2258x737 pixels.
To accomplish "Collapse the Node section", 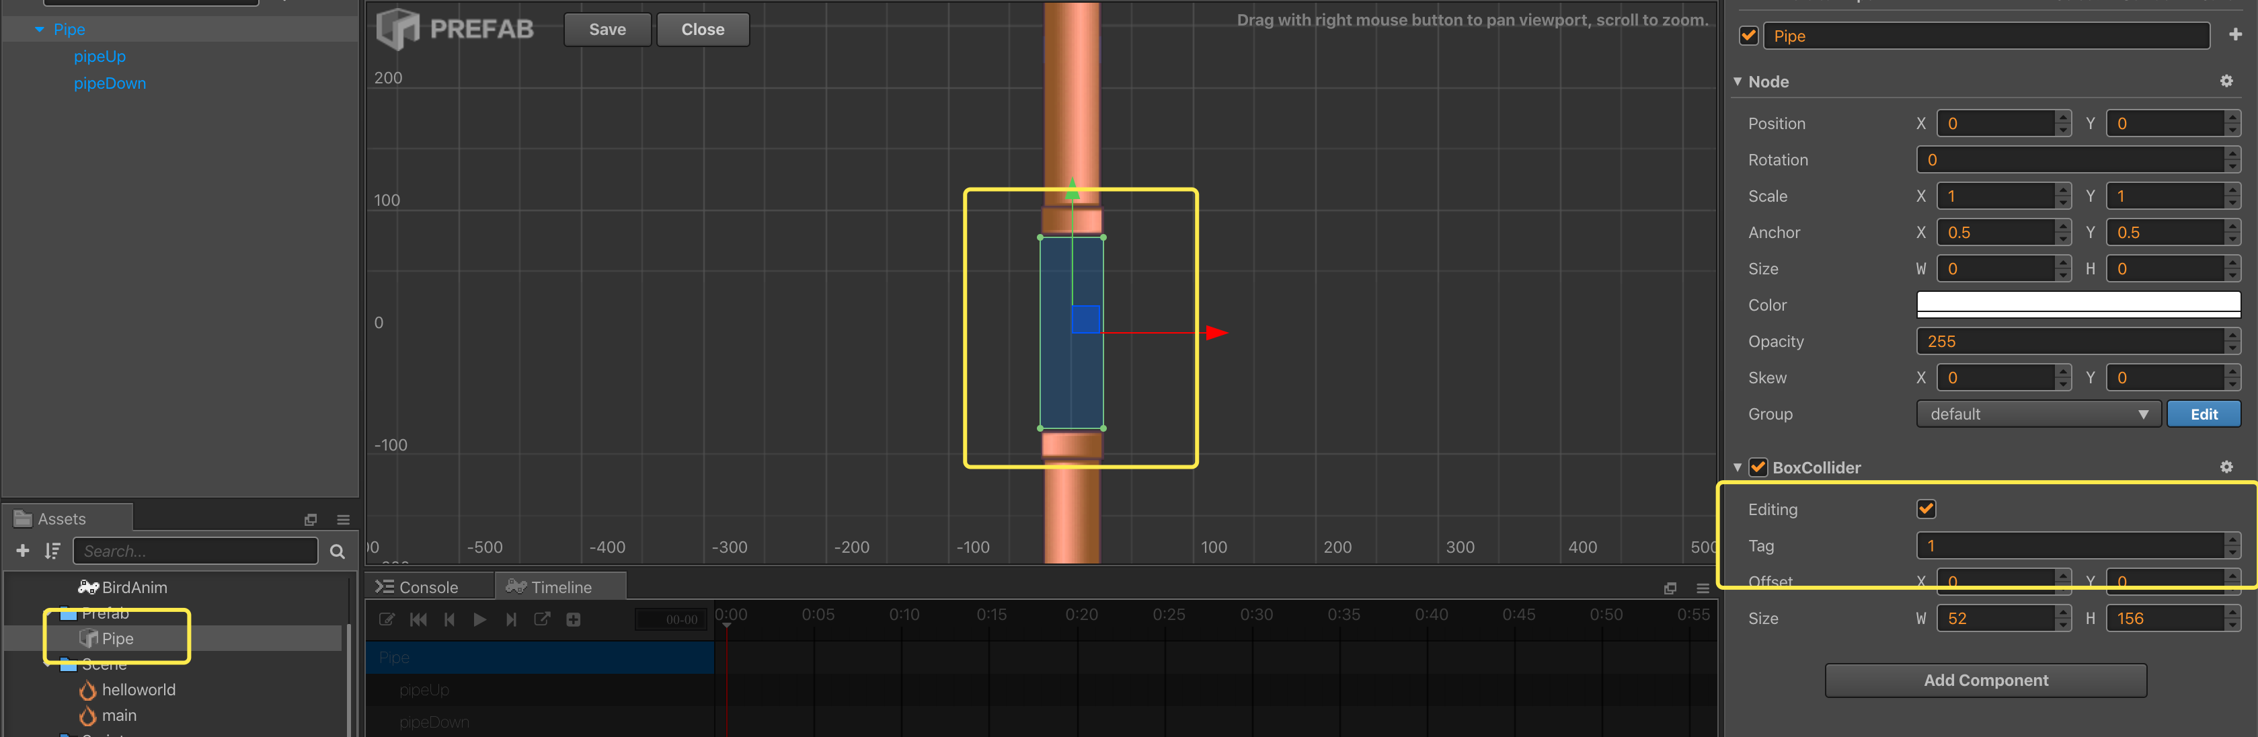I will (1736, 81).
